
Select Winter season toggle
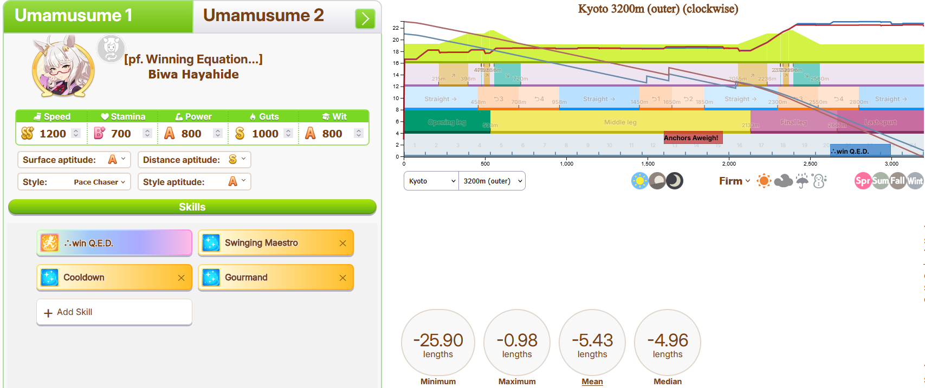pos(915,181)
